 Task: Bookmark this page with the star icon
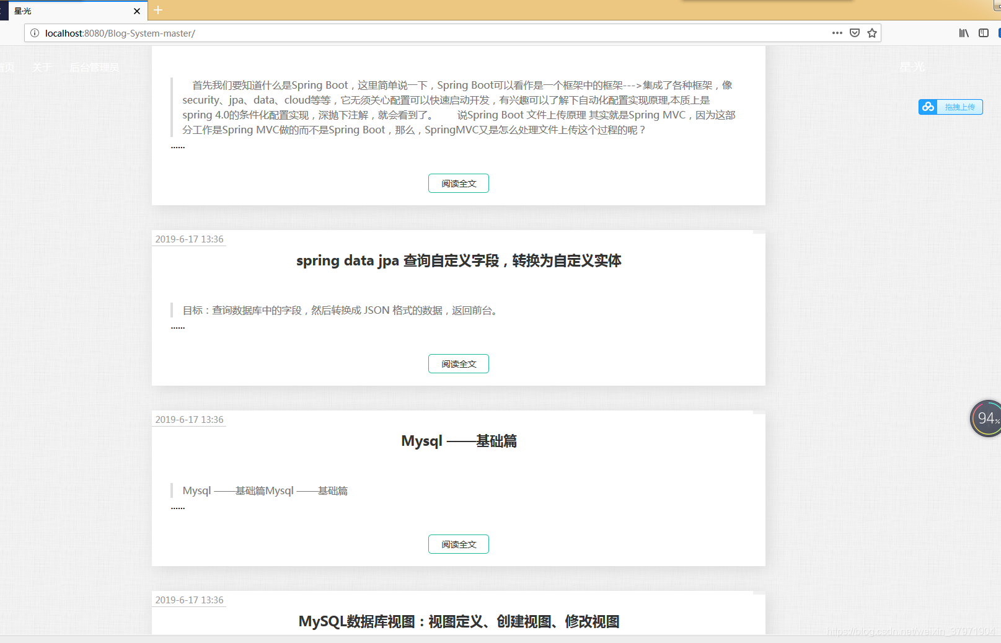click(872, 33)
